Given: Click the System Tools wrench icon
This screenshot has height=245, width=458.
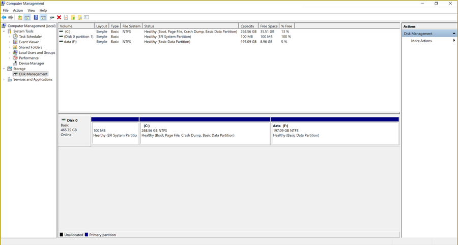Looking at the screenshot, I should (10, 31).
